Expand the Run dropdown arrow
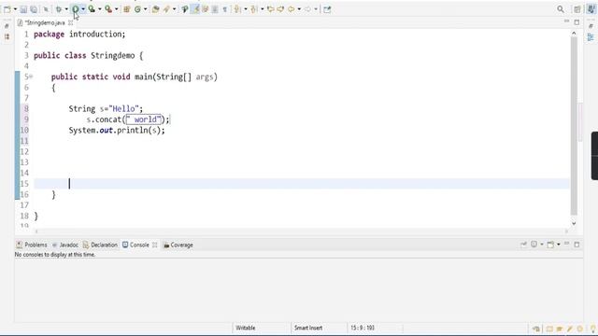 coord(83,9)
